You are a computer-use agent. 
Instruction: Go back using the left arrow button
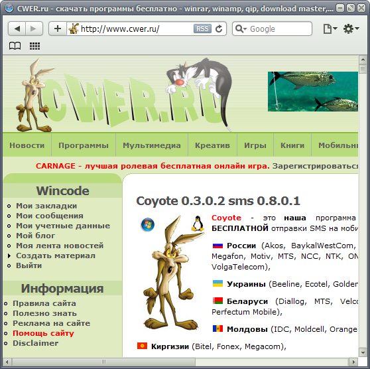[x=17, y=29]
